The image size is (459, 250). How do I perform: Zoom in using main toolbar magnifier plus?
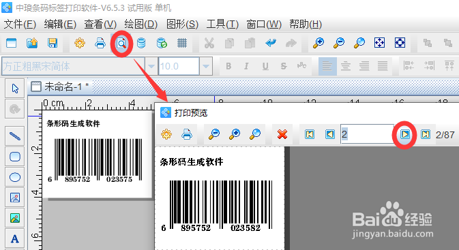(x=319, y=43)
